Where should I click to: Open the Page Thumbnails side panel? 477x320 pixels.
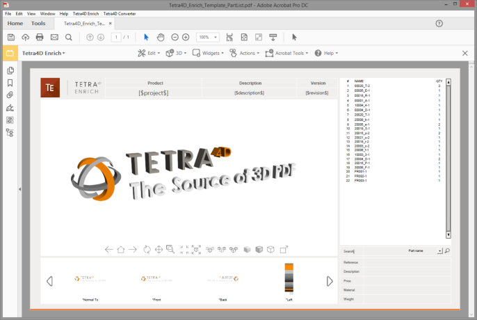[x=10, y=70]
